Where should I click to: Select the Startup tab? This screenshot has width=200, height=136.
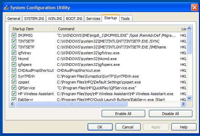point(110,18)
